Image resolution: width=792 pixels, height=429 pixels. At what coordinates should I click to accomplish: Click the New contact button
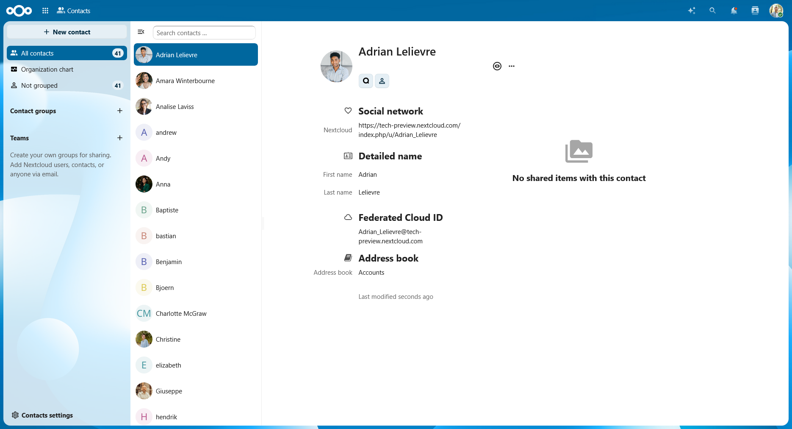[x=67, y=32]
